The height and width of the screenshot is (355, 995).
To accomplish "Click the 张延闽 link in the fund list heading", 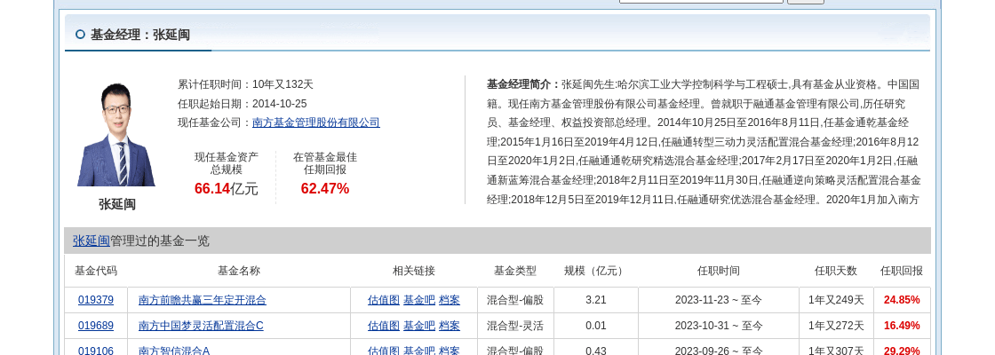I will click(92, 241).
